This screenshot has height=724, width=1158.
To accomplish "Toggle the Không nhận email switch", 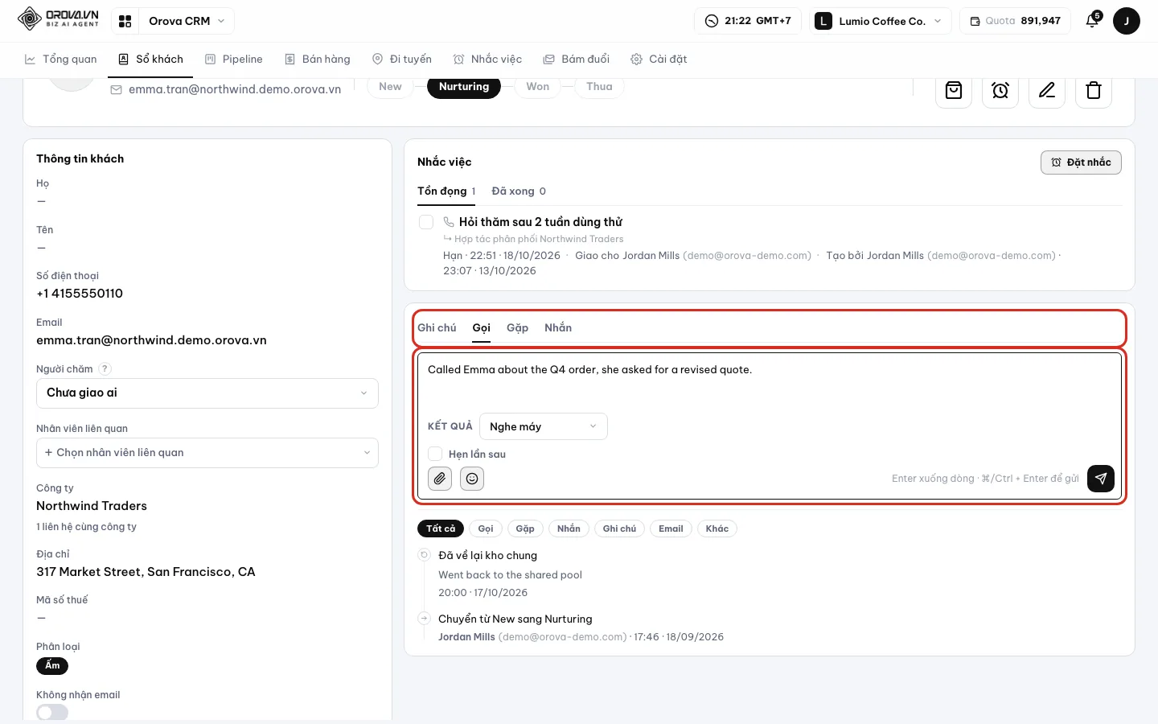I will [52, 712].
